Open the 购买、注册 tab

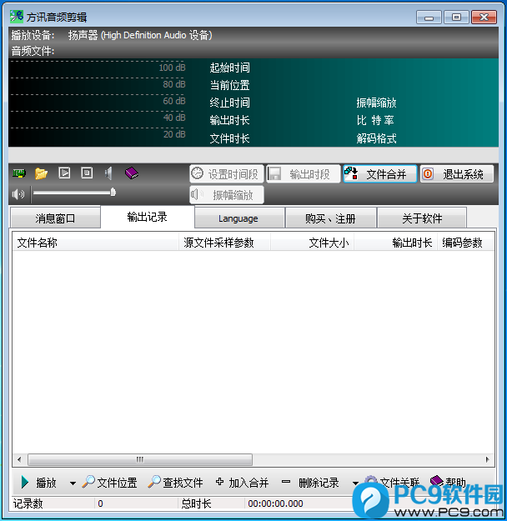[x=330, y=218]
